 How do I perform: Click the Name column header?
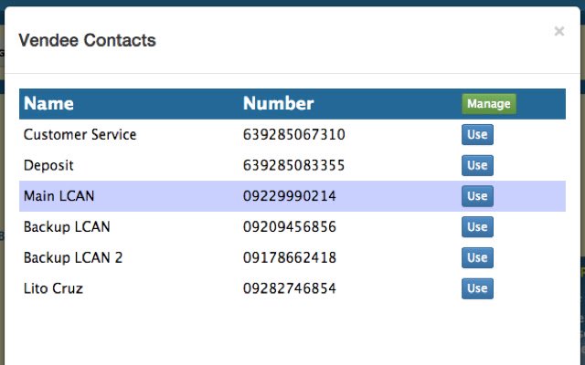pyautogui.click(x=48, y=103)
